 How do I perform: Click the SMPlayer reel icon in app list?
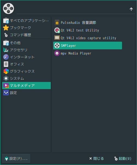click(57, 45)
